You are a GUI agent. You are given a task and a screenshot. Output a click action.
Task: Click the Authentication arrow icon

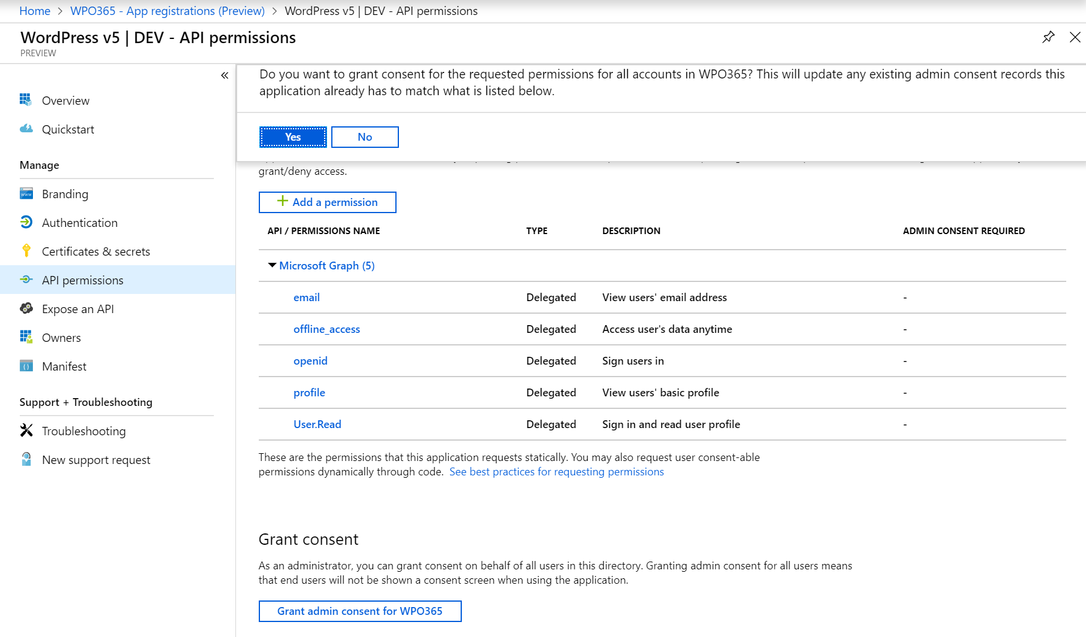[26, 222]
